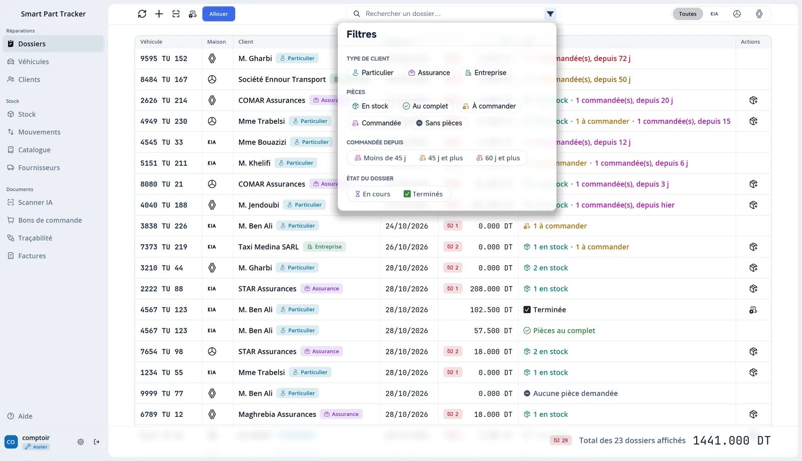
Task: Toggle the En cours filter
Action: click(372, 194)
